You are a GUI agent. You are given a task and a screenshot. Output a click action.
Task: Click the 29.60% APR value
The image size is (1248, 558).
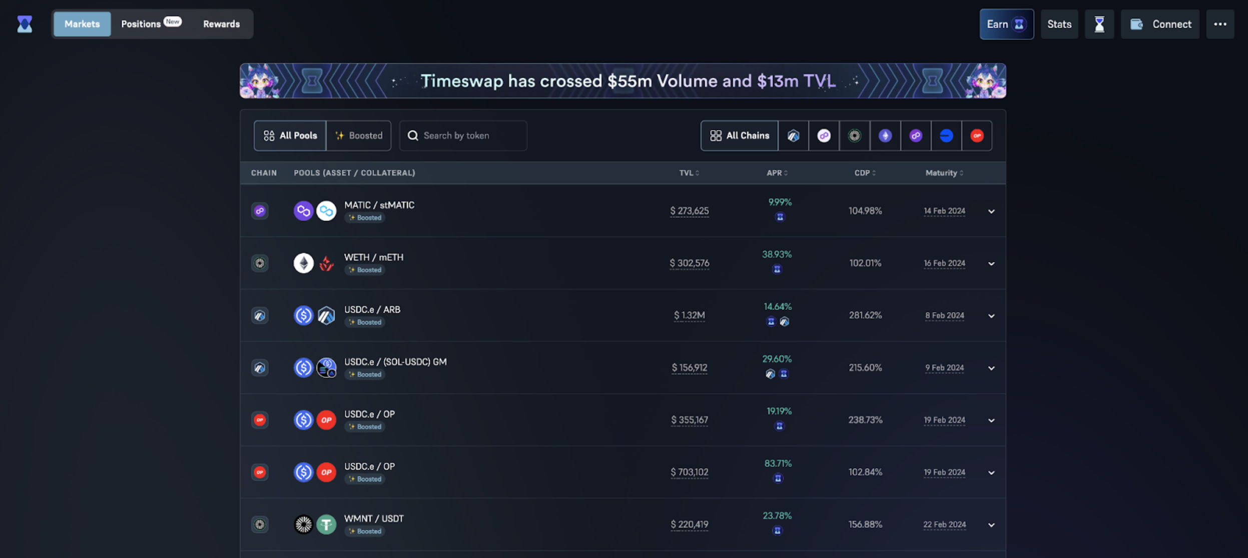pos(777,359)
